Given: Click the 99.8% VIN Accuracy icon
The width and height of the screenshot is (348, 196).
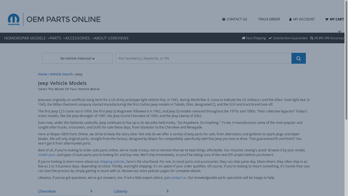Looking at the screenshot, I should pos(311,38).
